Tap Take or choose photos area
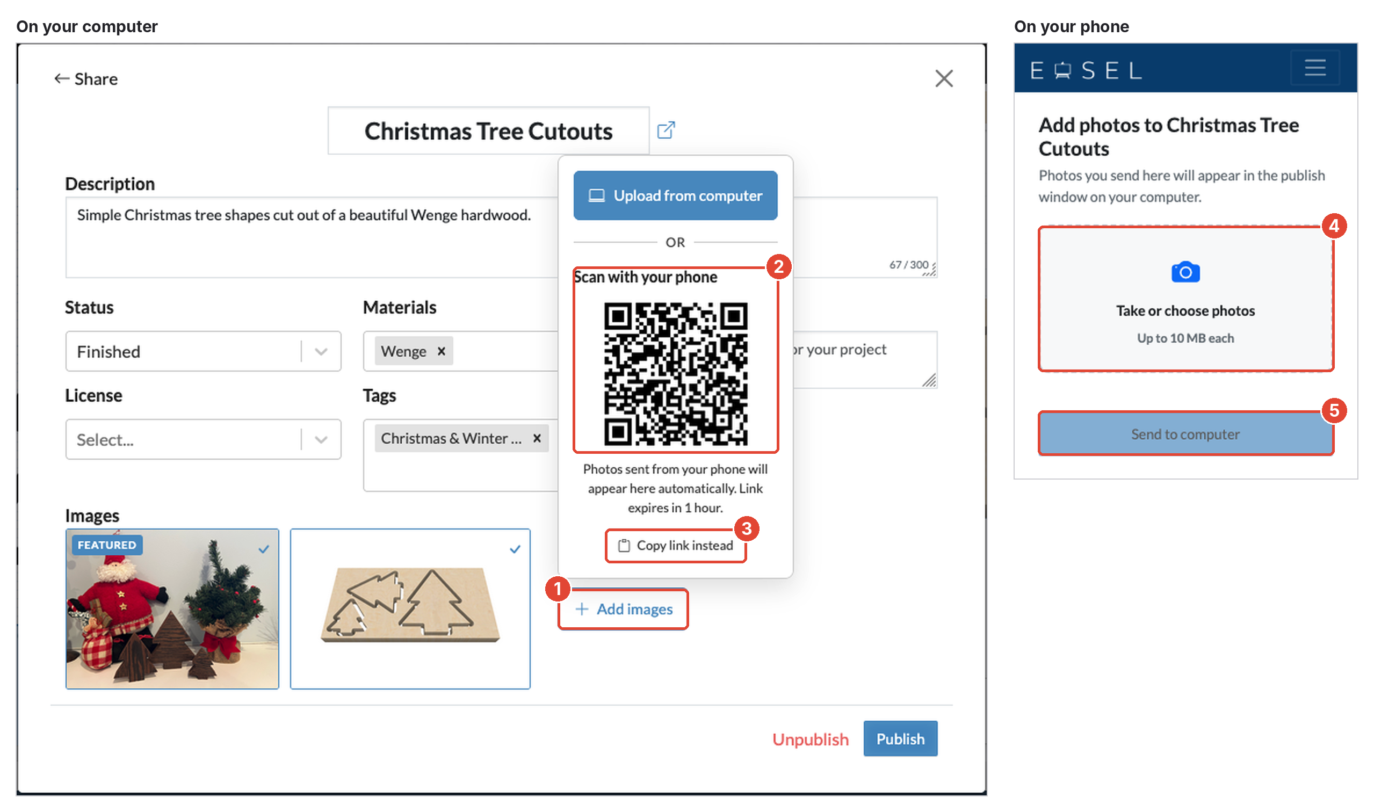Screen dimensions: 1374x812 click(x=1186, y=299)
